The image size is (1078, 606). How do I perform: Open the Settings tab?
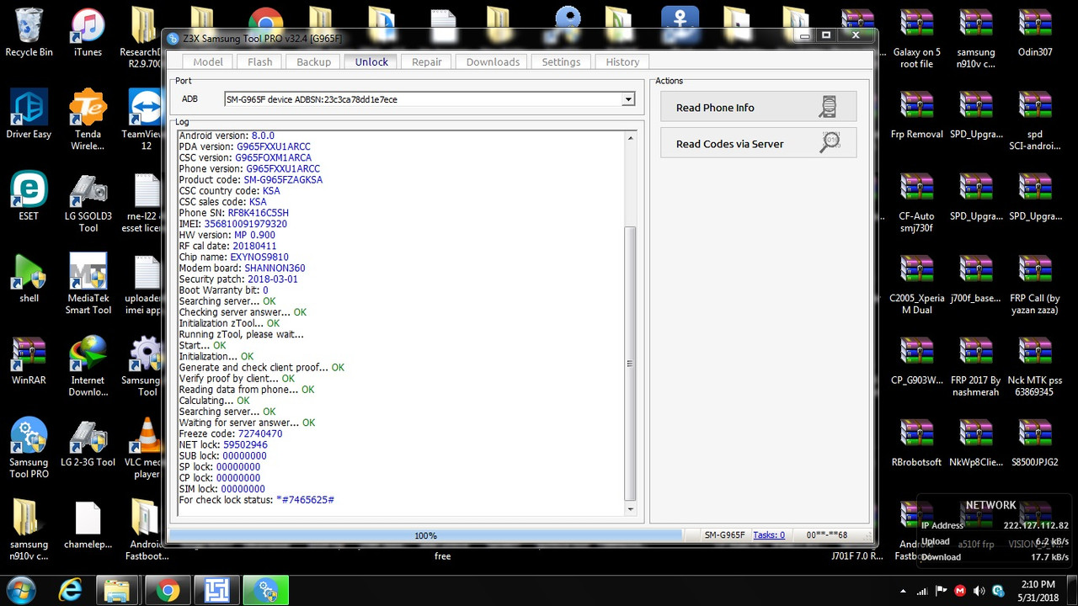(561, 61)
